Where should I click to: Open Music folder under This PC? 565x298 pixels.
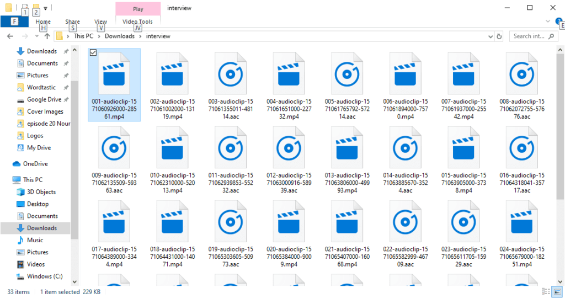[35, 240]
